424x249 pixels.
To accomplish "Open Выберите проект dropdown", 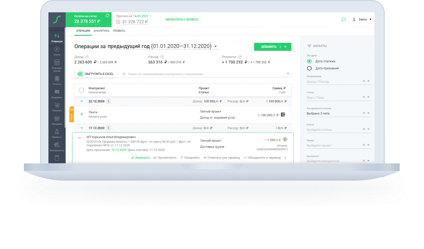I will pos(368,145).
